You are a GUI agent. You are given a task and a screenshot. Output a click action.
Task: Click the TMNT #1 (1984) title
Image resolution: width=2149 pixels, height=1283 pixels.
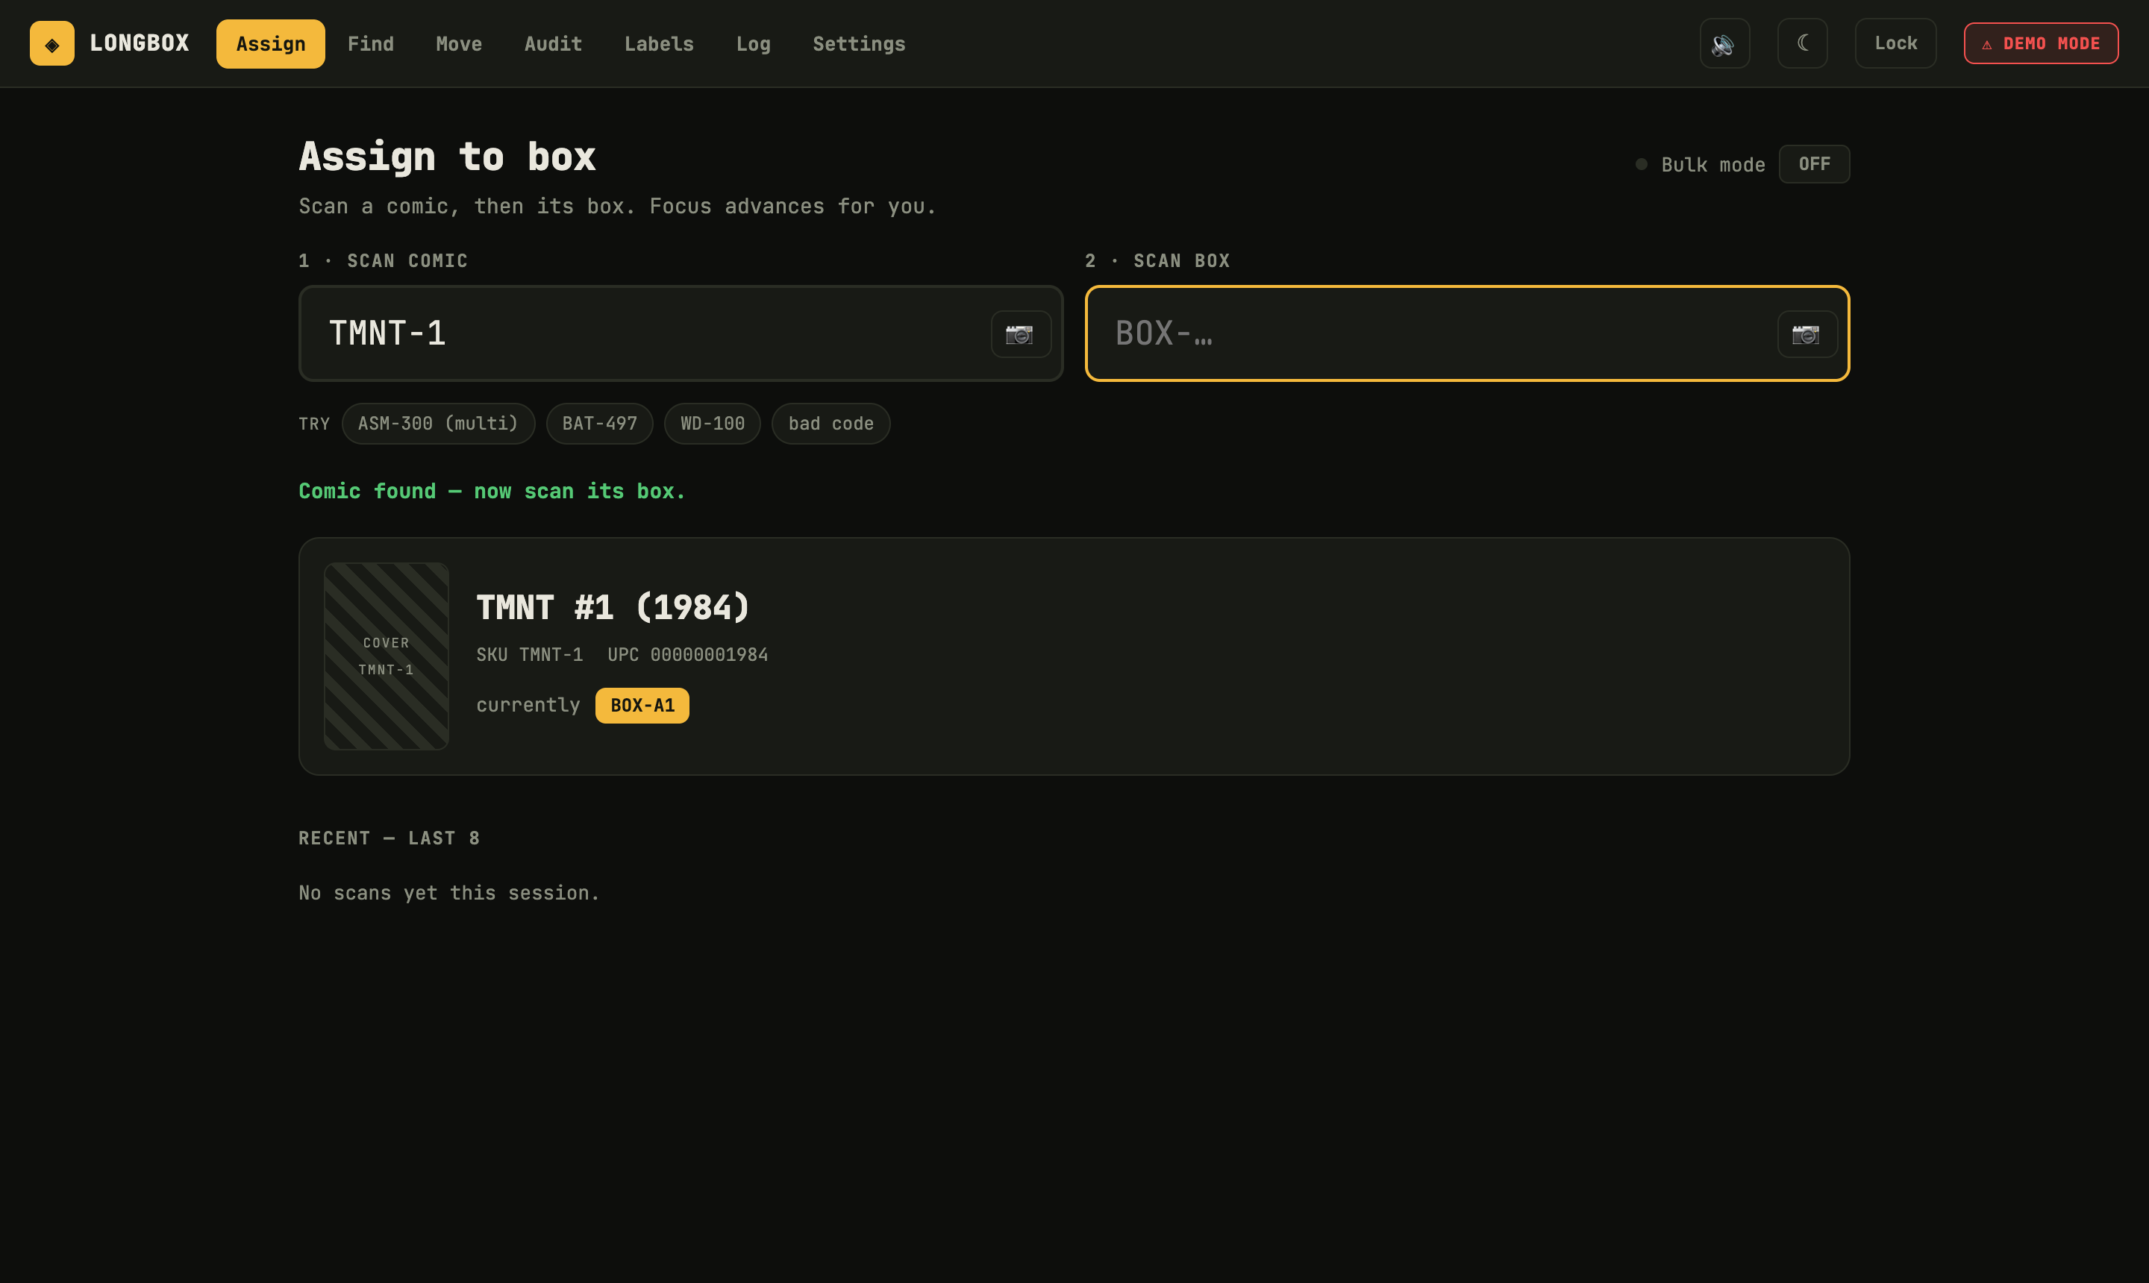pyautogui.click(x=613, y=608)
